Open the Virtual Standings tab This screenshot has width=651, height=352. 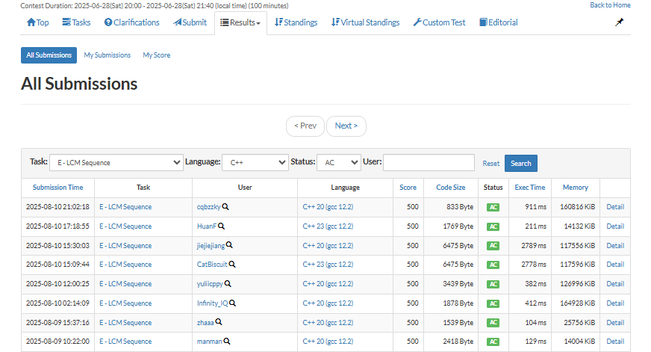click(x=365, y=22)
